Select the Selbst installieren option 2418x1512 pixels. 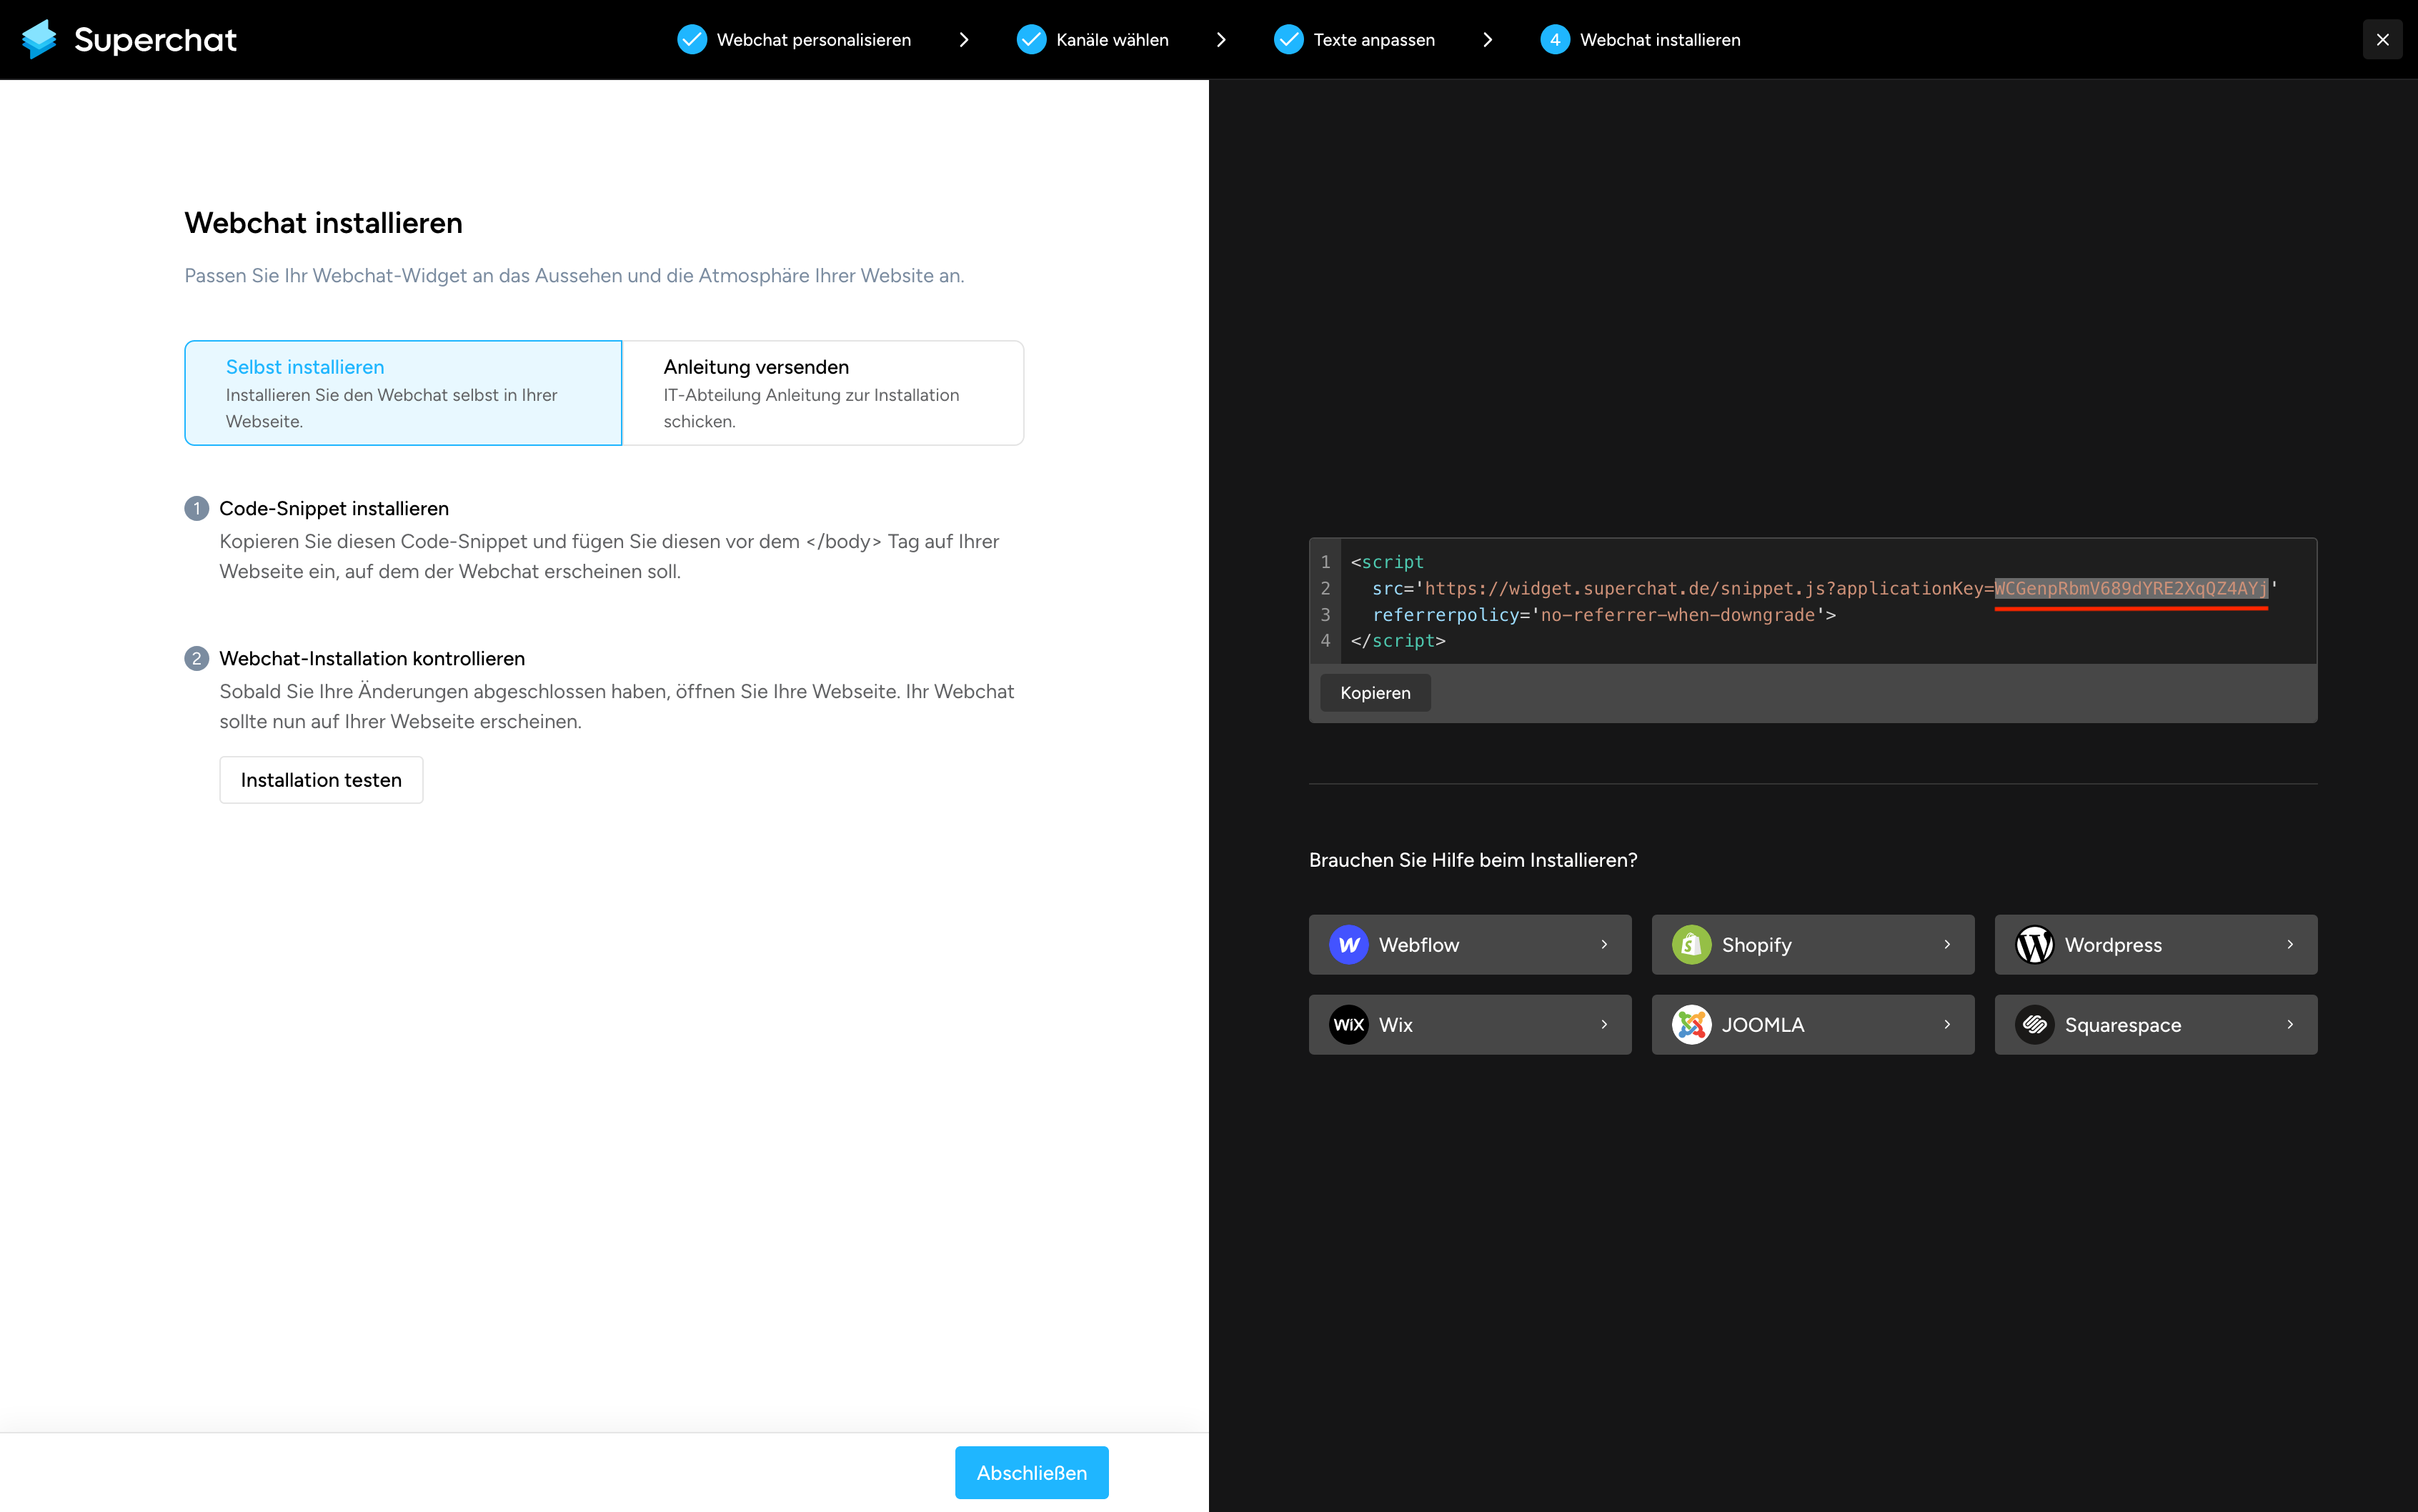click(403, 393)
